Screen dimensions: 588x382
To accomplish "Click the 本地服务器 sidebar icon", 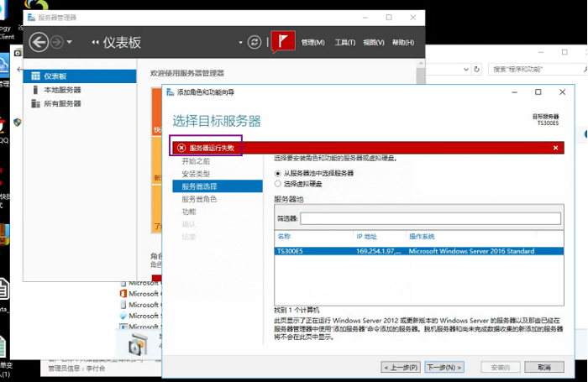I will (35, 90).
